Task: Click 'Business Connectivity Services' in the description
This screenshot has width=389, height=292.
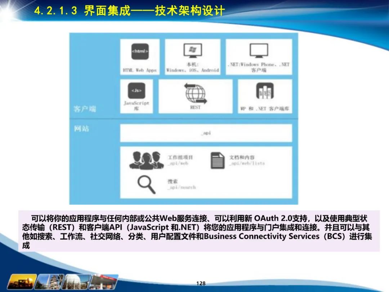Action: click(261, 236)
